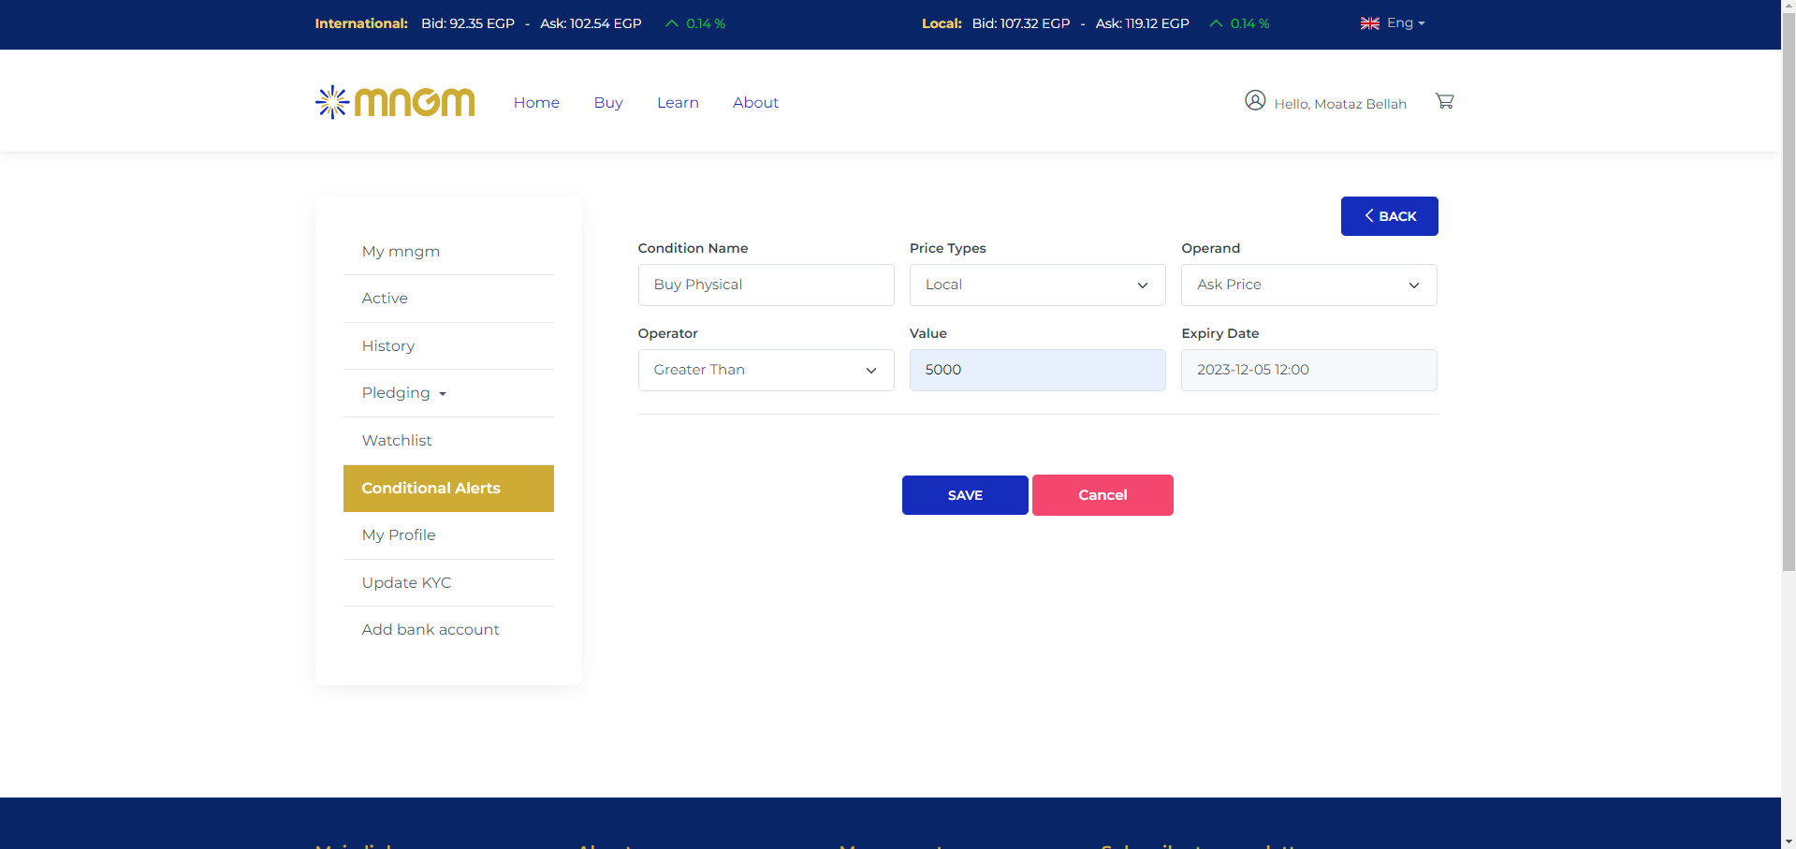Go to the Buy menu

(608, 103)
